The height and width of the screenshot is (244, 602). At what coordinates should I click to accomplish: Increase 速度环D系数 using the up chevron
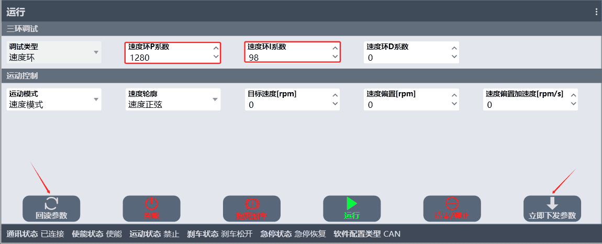454,48
